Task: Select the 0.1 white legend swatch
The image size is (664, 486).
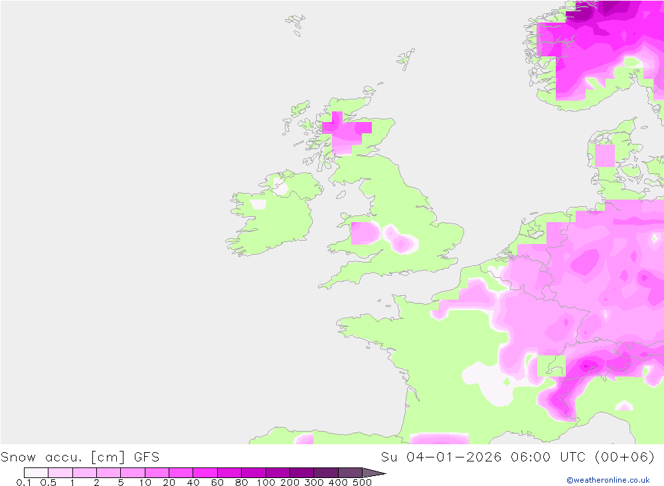Action: tap(36, 473)
